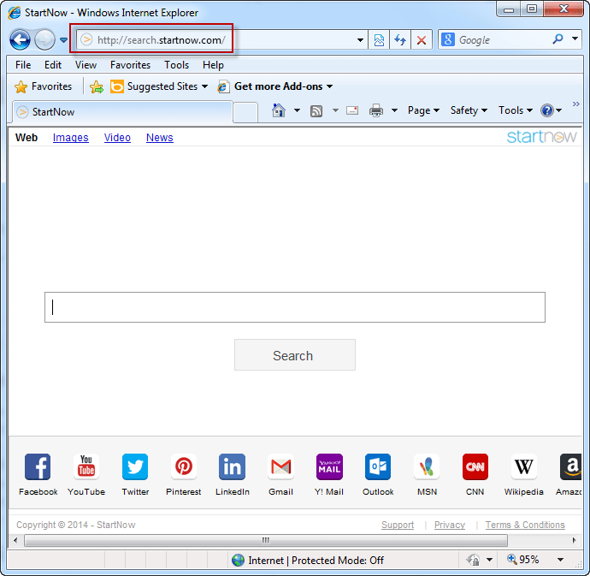Screen dimensions: 590x576
Task: Open the Outlook shortcut icon
Action: [x=378, y=467]
